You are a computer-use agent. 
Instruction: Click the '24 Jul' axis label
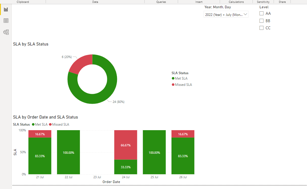tap(126, 177)
